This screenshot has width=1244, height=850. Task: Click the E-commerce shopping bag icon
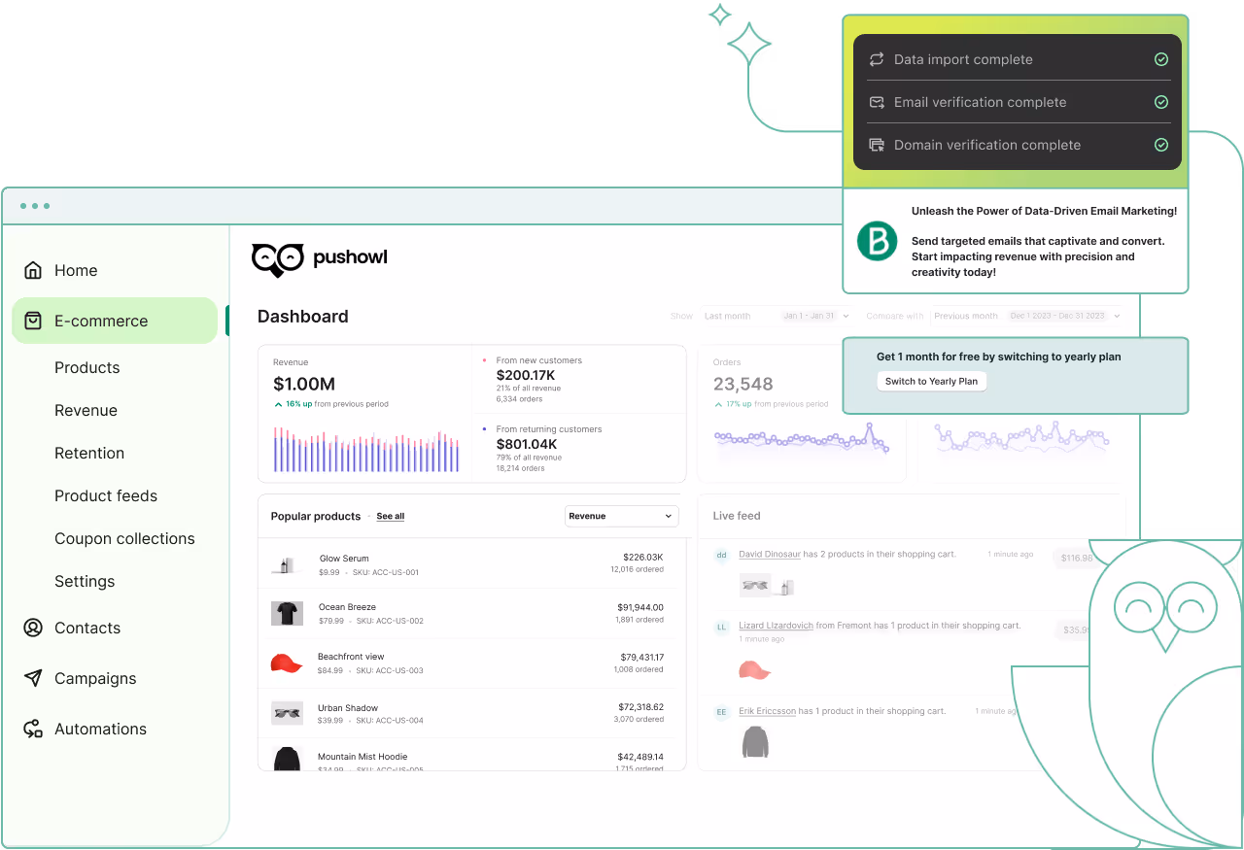tap(33, 321)
